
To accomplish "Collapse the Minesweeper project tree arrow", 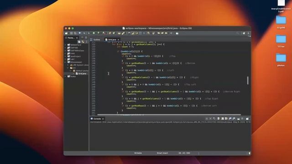I will click(x=65, y=62).
